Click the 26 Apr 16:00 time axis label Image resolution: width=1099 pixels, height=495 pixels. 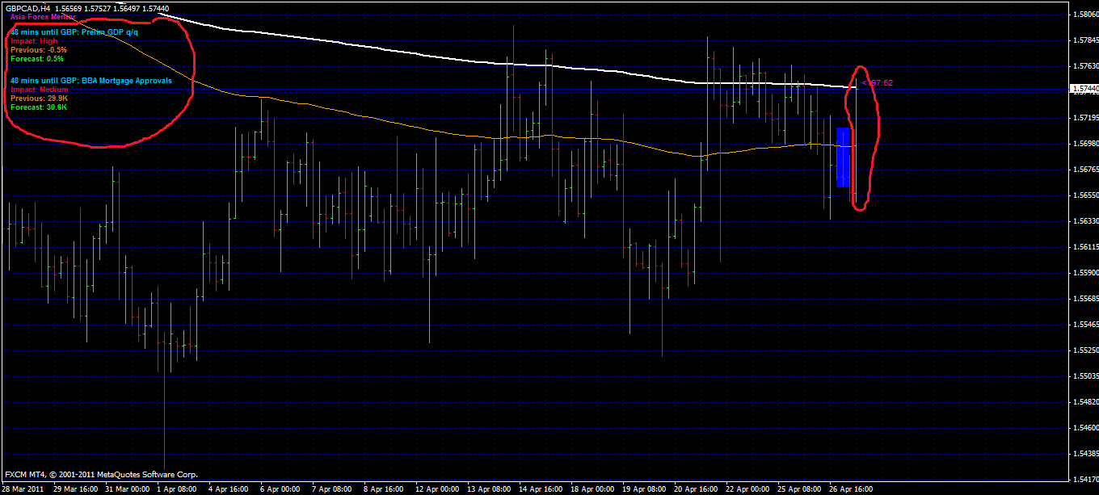click(x=852, y=489)
